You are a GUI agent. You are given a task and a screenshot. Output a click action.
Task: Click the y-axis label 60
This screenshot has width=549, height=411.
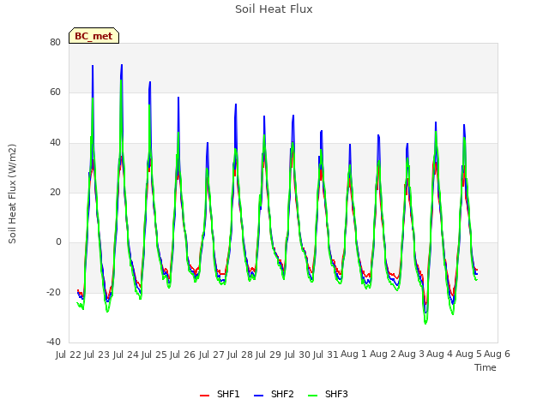tap(55, 92)
